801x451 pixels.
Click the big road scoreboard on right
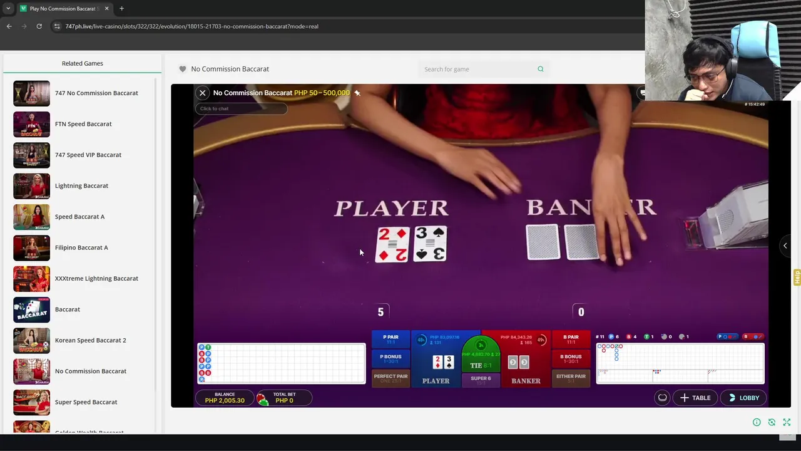pos(680,363)
